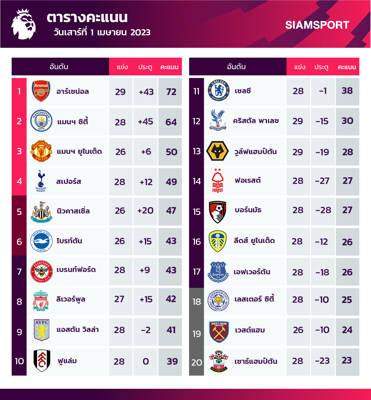Click the Newcastle United crest
This screenshot has height=400, width=371.
(41, 212)
